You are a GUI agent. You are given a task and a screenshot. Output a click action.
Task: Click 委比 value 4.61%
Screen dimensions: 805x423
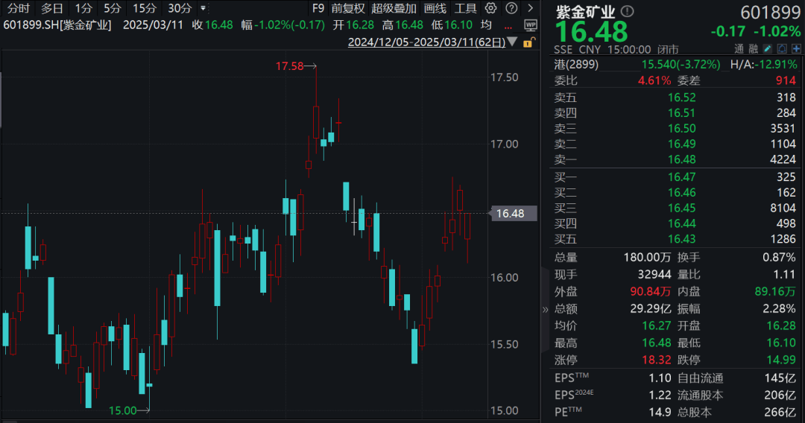[x=654, y=80]
